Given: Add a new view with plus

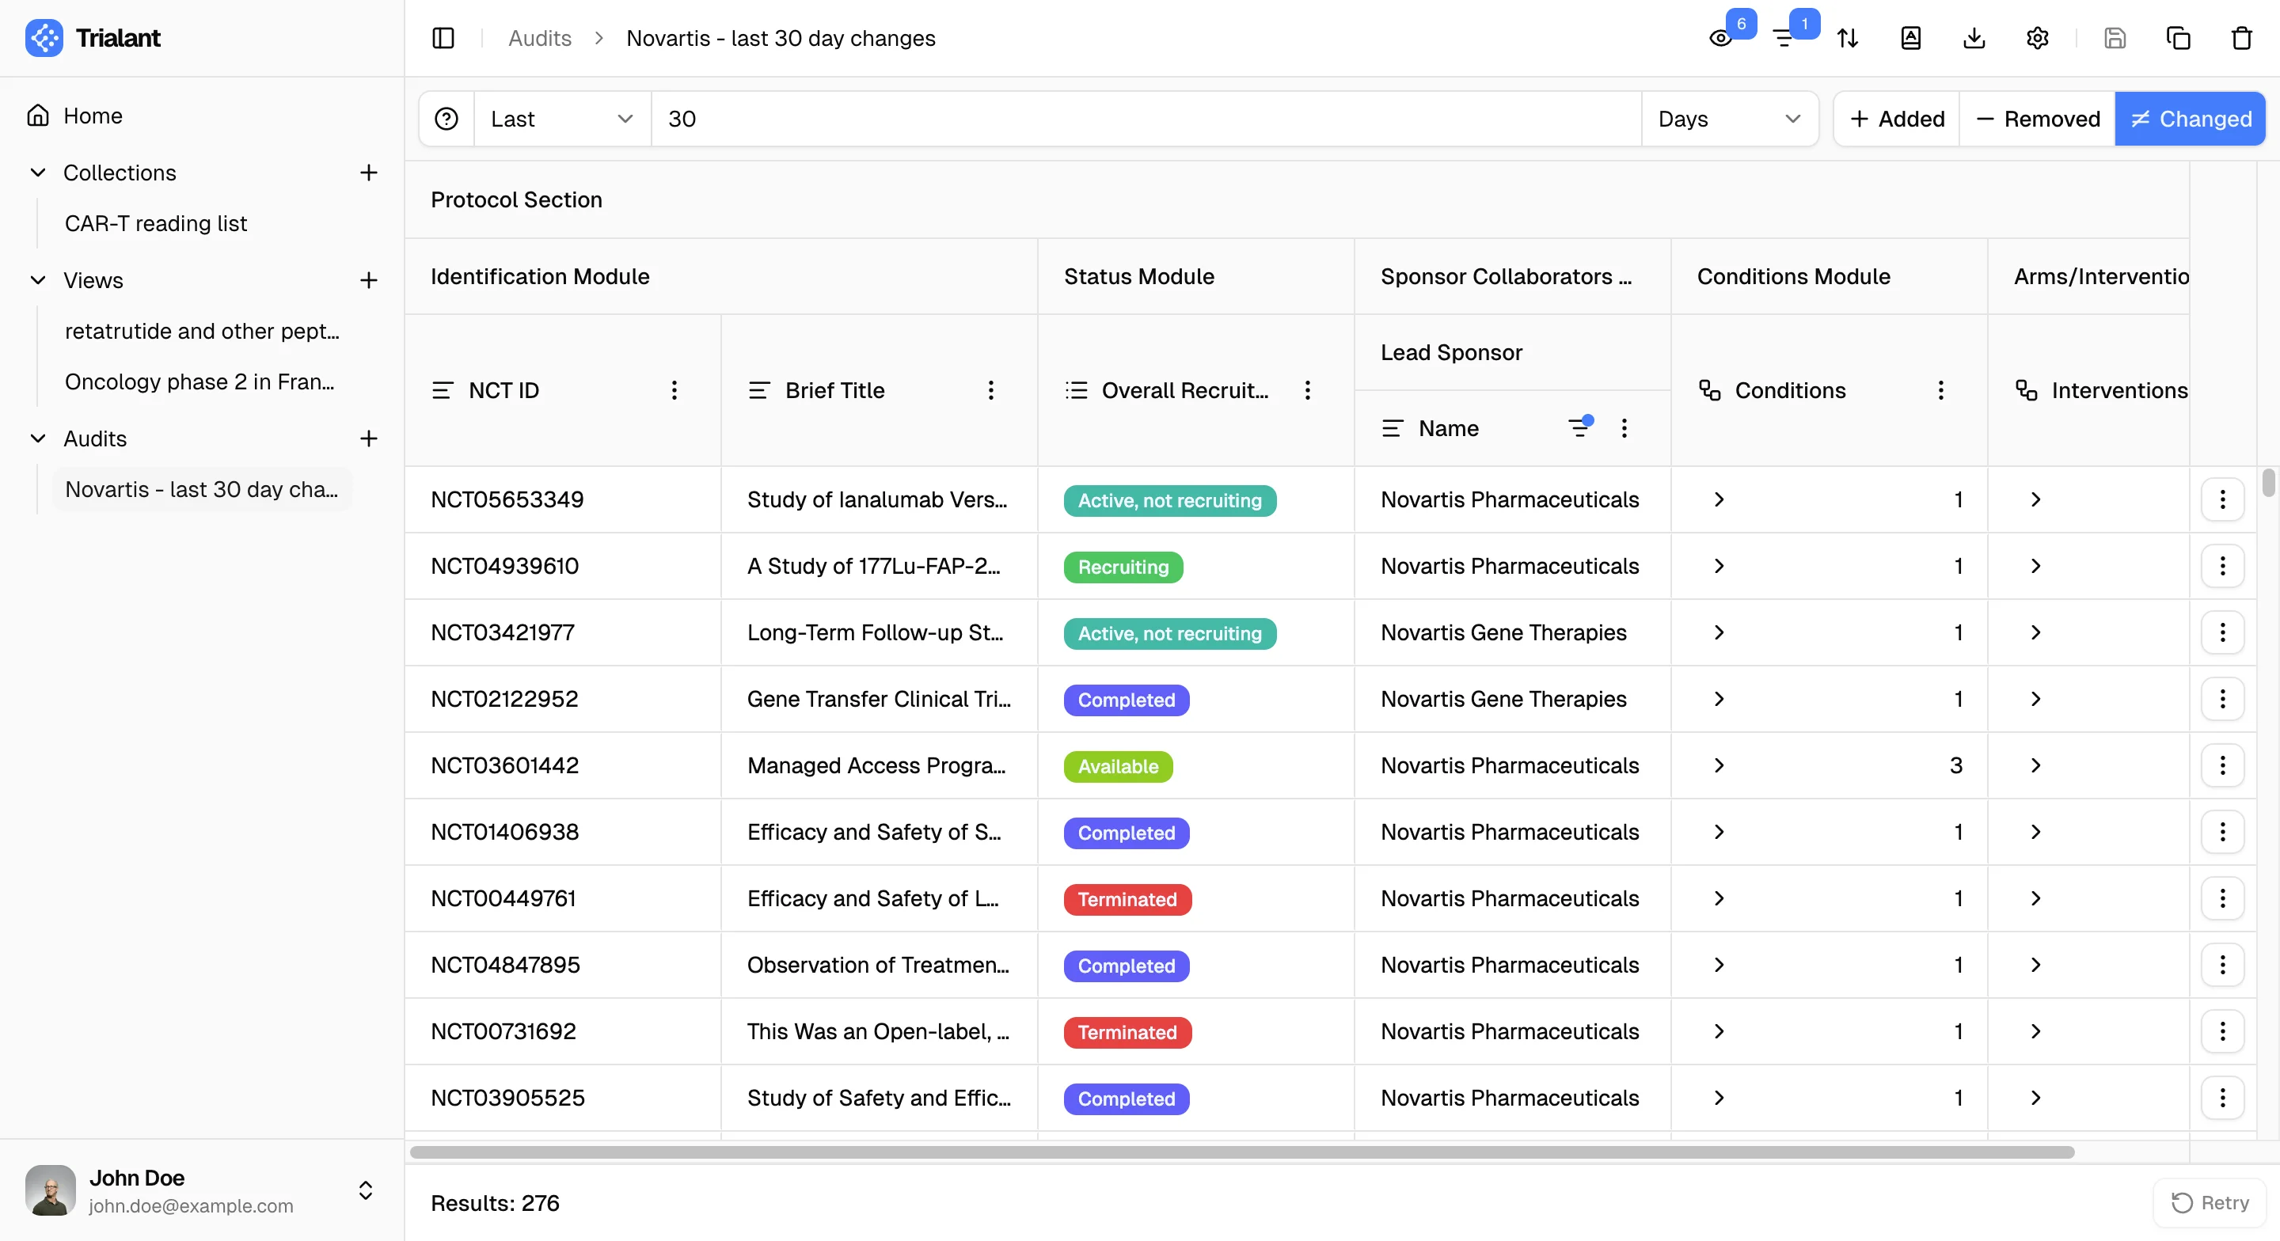Looking at the screenshot, I should point(368,281).
